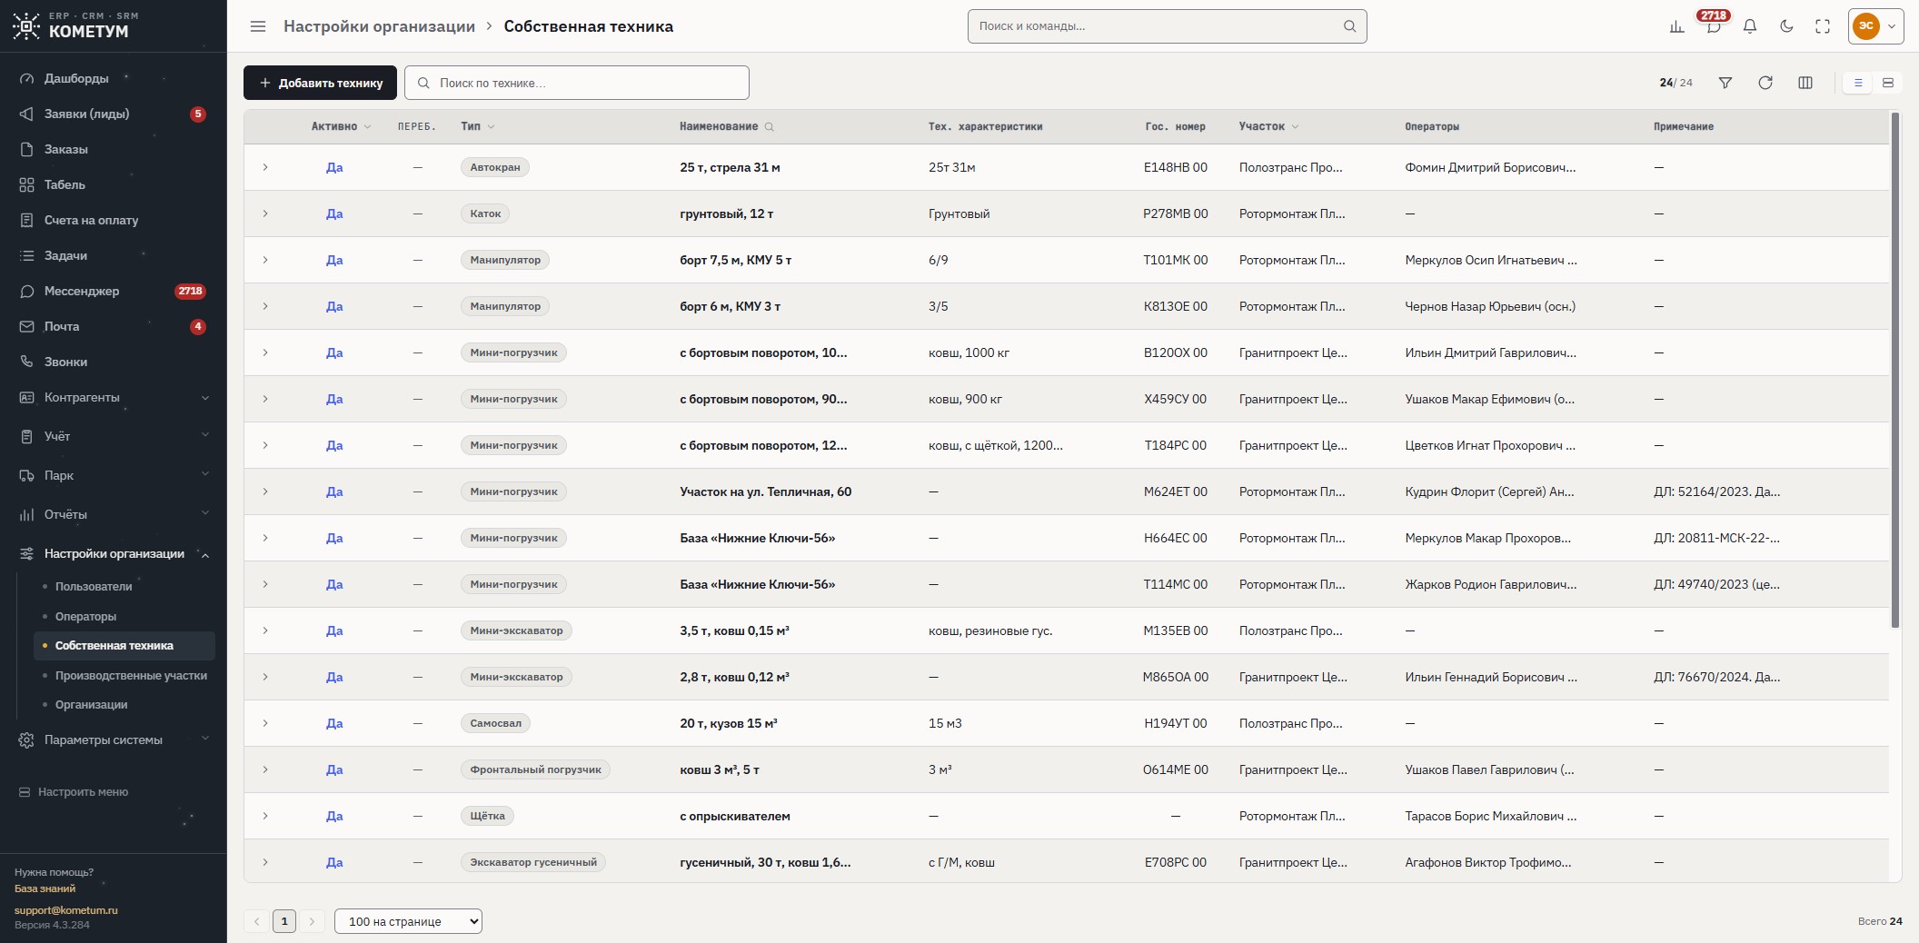Click support@kometum.ru email link
Image resolution: width=1919 pixels, height=943 pixels.
66,909
